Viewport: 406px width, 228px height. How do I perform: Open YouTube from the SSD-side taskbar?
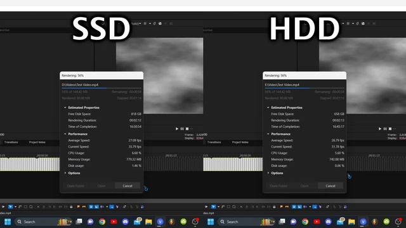[114, 222]
